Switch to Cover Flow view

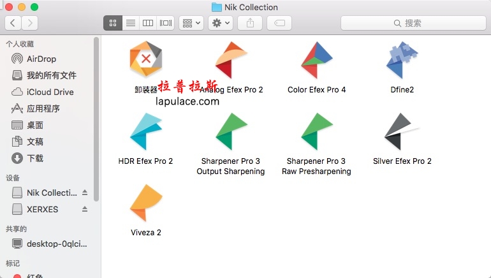tap(166, 23)
